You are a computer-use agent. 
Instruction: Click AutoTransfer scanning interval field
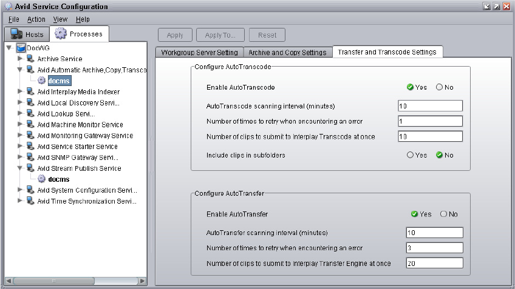[x=435, y=233]
